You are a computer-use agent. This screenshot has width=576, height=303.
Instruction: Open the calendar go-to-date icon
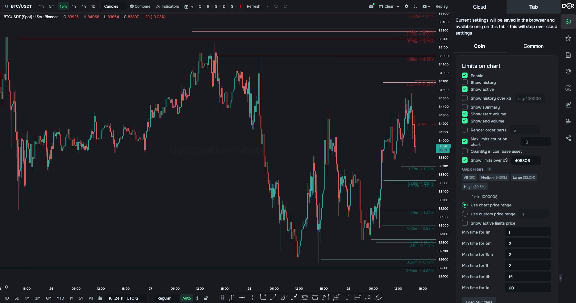(x=100, y=298)
